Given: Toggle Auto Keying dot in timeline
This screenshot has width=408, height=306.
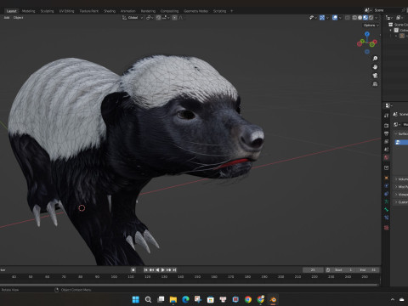Looking at the screenshot, I should [133, 270].
